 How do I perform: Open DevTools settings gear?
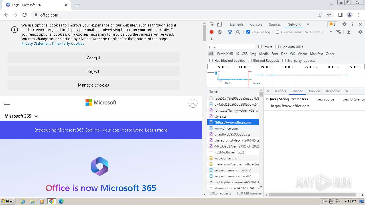click(344, 24)
